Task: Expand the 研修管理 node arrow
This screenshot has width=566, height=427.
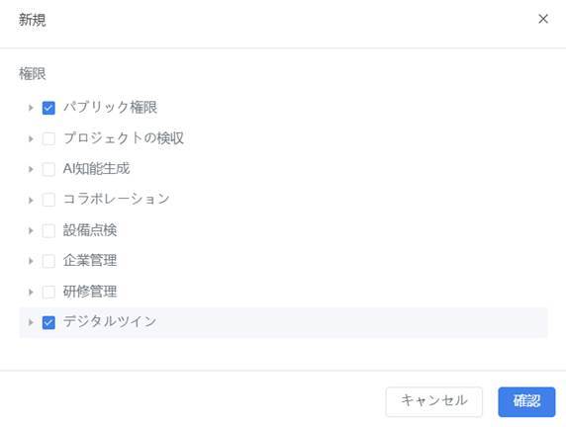Action: click(31, 293)
